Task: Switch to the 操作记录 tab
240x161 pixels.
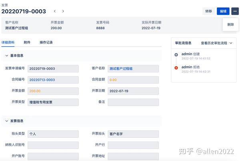Action: coord(46,42)
